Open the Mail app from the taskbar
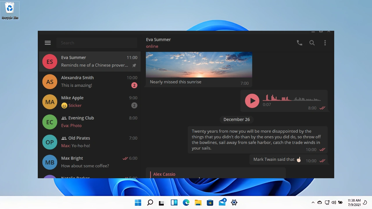 pyautogui.click(x=222, y=202)
